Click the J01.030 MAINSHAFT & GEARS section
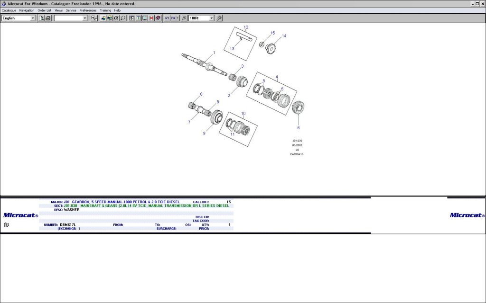This screenshot has width=486, height=303. point(147,205)
